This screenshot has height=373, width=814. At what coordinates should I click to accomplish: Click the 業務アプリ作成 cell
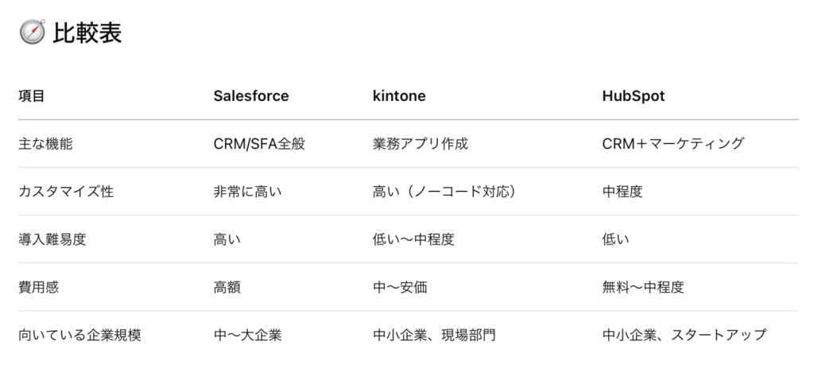(421, 144)
